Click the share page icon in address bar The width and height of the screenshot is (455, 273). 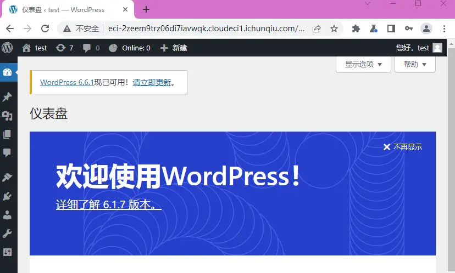[317, 29]
